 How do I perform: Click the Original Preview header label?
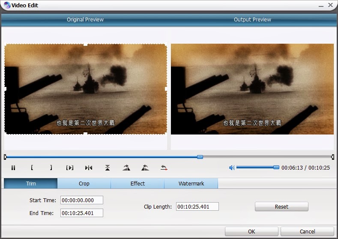[x=85, y=20]
